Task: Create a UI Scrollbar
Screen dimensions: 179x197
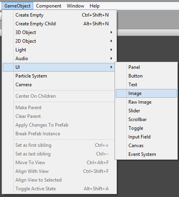Action: pos(146,119)
